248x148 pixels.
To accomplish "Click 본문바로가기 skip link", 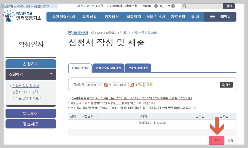I will [x=42, y=7].
